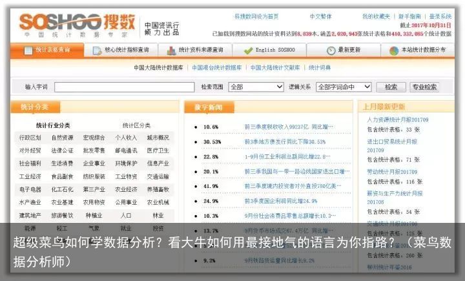This screenshot has width=465, height=281.
Task: Click the 环境保护 category
Action: pos(126,163)
